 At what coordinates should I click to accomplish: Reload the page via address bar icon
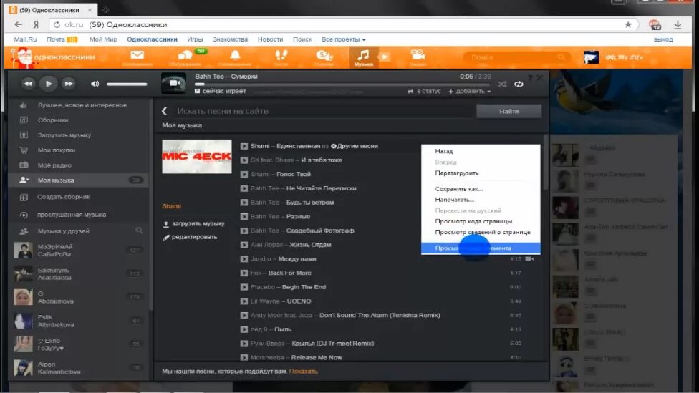57,25
